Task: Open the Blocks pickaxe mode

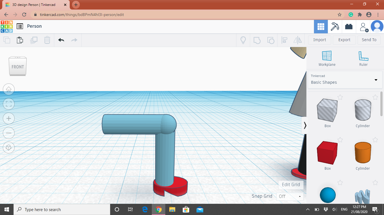Action: tap(335, 27)
